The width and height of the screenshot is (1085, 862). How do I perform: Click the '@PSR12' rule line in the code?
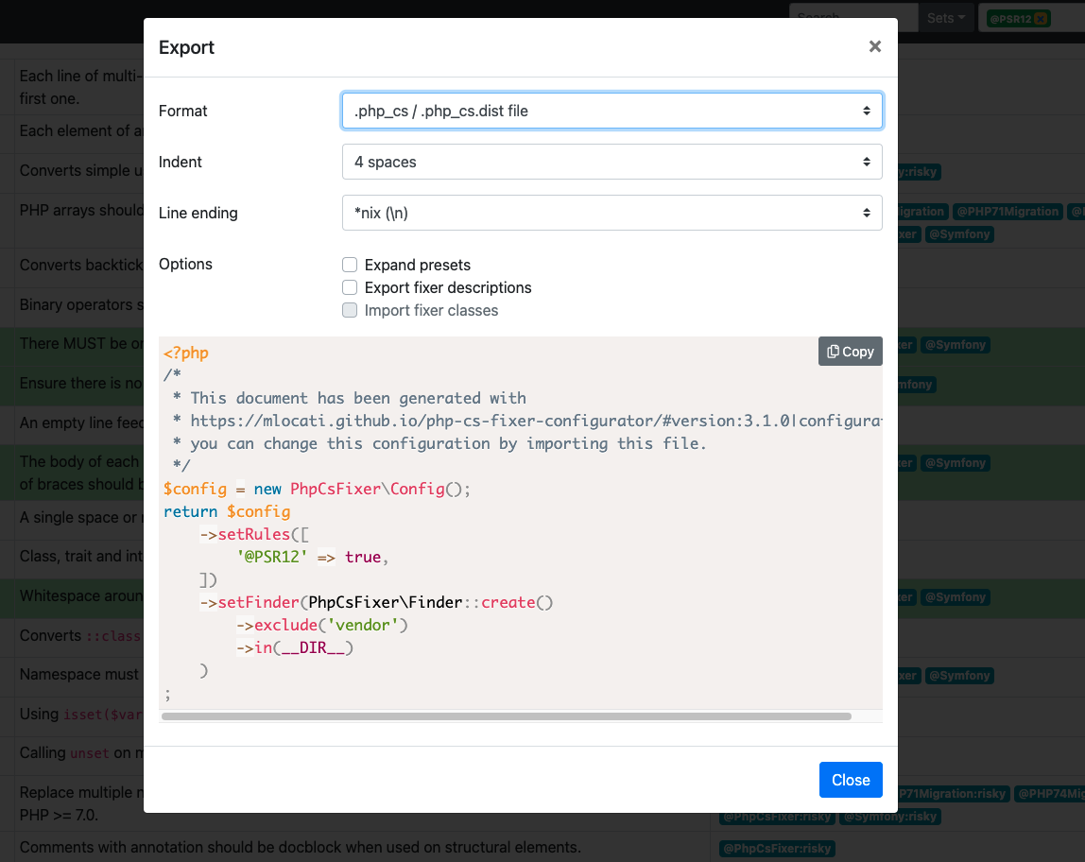click(x=312, y=557)
